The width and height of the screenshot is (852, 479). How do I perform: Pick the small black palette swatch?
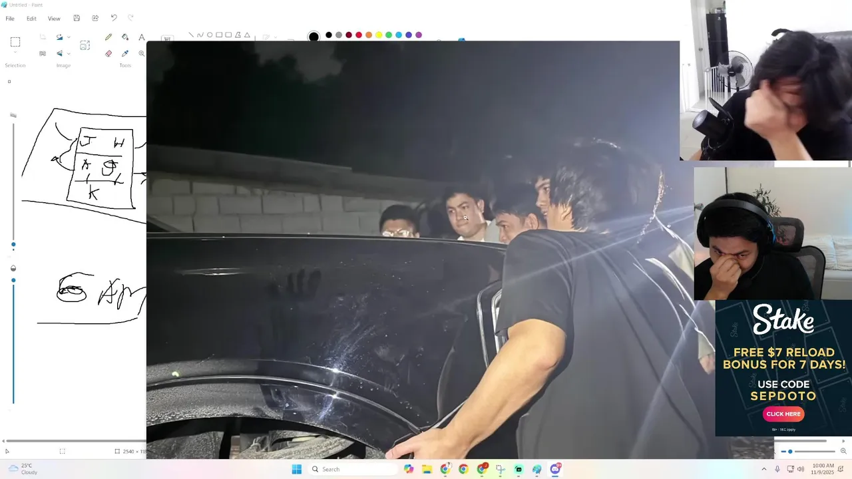pyautogui.click(x=329, y=35)
